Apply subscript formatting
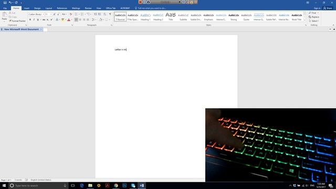The height and width of the screenshot is (189, 336). pos(48,19)
